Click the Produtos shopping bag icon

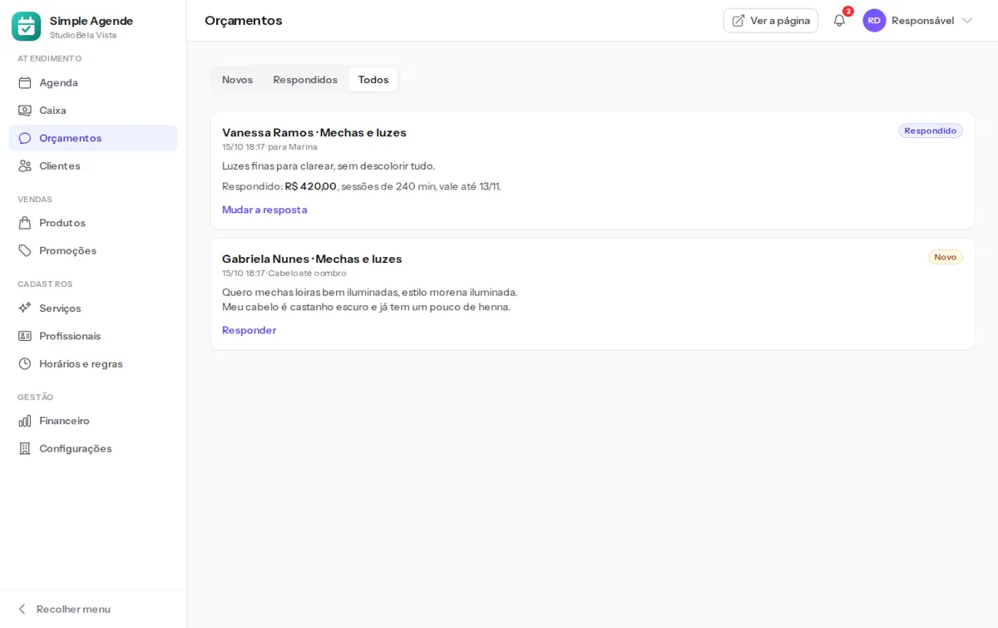point(25,223)
